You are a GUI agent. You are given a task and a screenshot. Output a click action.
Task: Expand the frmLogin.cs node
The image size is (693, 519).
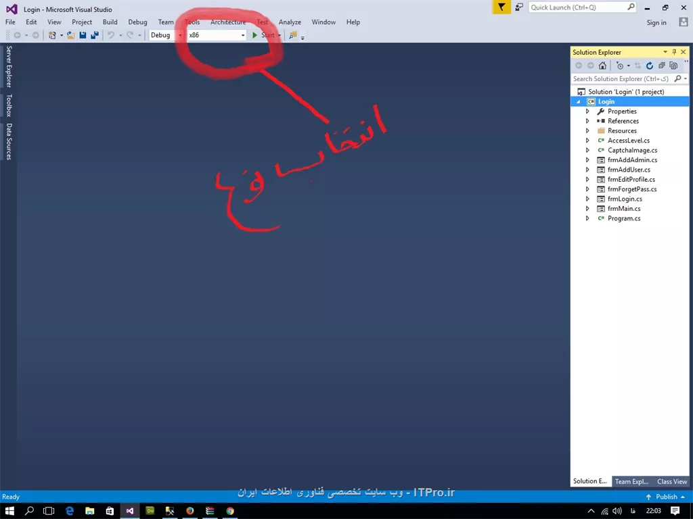[x=587, y=199]
